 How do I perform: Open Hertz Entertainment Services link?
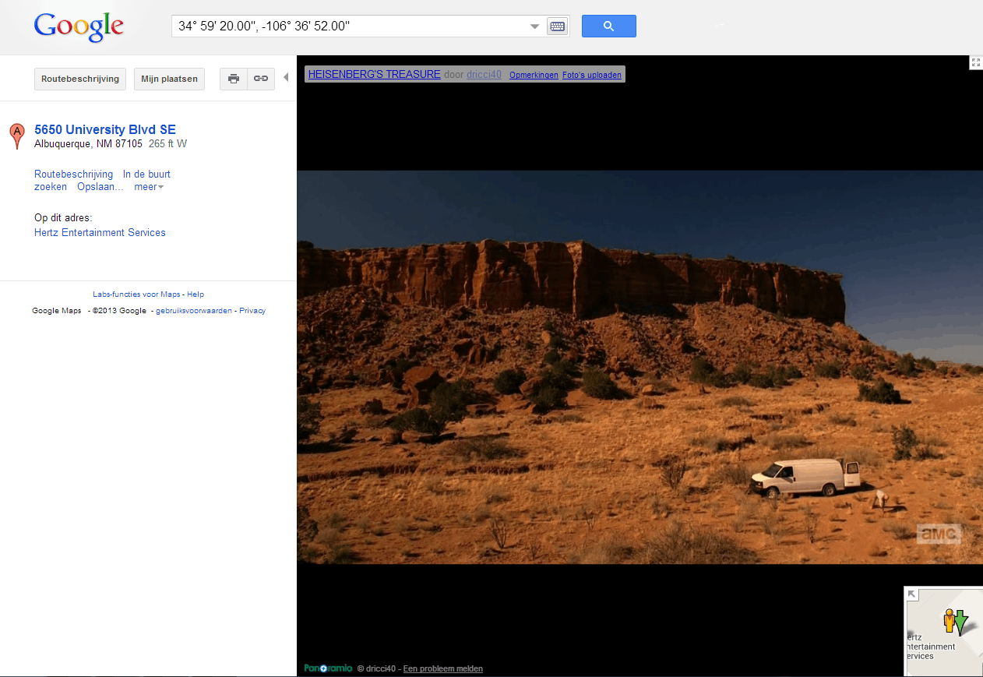point(100,232)
